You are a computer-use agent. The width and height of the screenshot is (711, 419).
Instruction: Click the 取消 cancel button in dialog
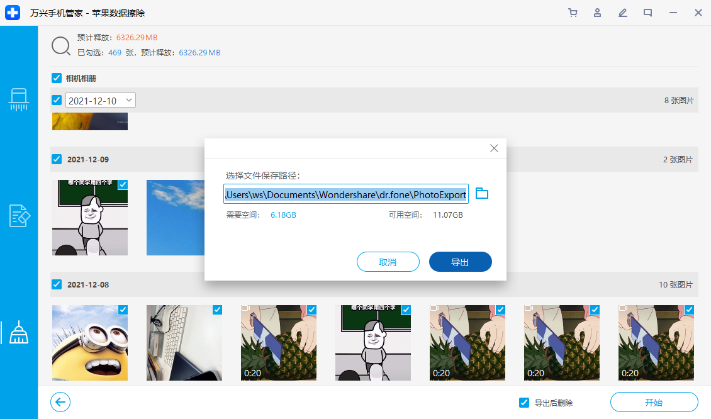point(388,262)
